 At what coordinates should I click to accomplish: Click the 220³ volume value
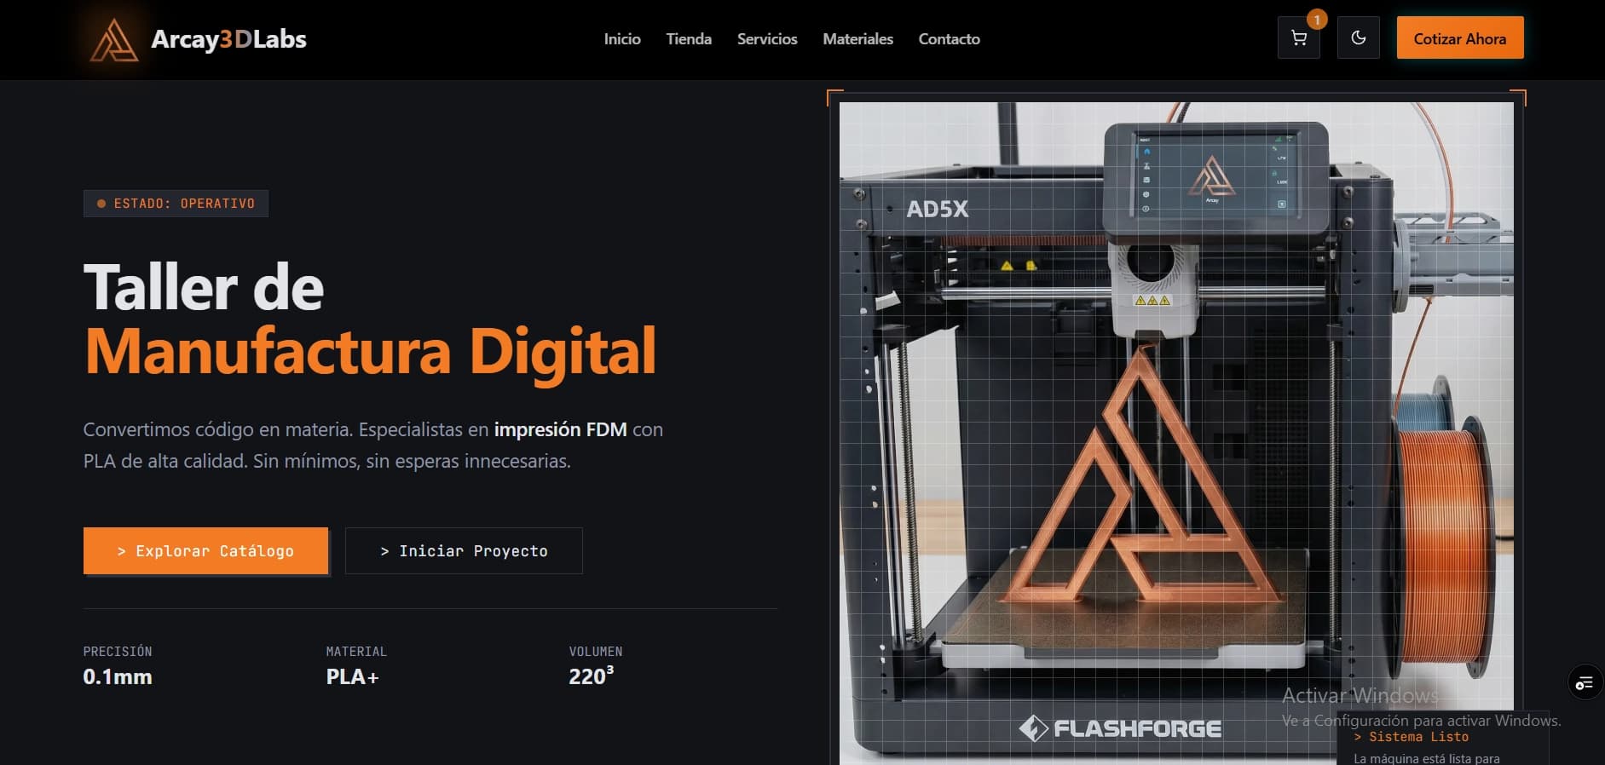coord(591,676)
